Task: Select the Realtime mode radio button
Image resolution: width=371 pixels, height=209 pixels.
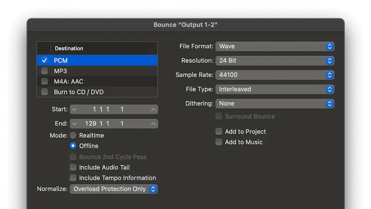Action: 73,135
